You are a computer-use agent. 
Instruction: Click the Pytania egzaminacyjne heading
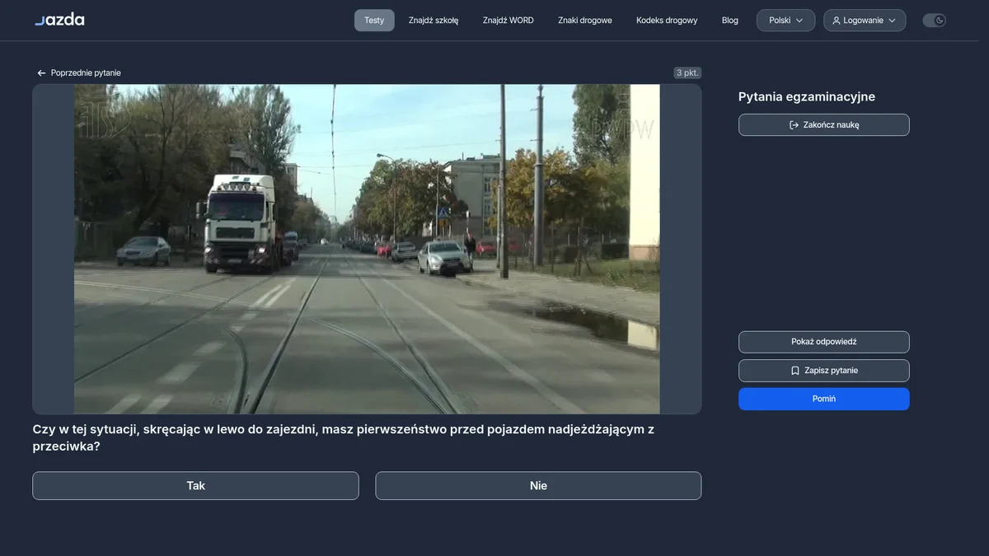click(x=807, y=97)
